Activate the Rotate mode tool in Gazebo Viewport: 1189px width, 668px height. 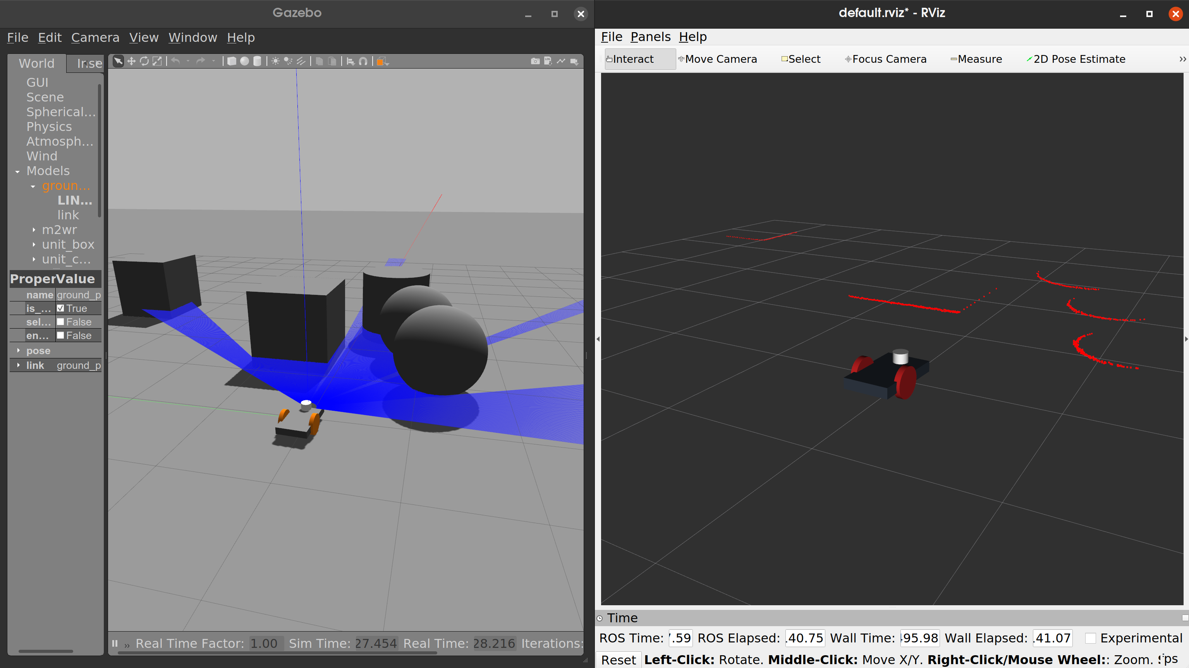[x=144, y=61]
